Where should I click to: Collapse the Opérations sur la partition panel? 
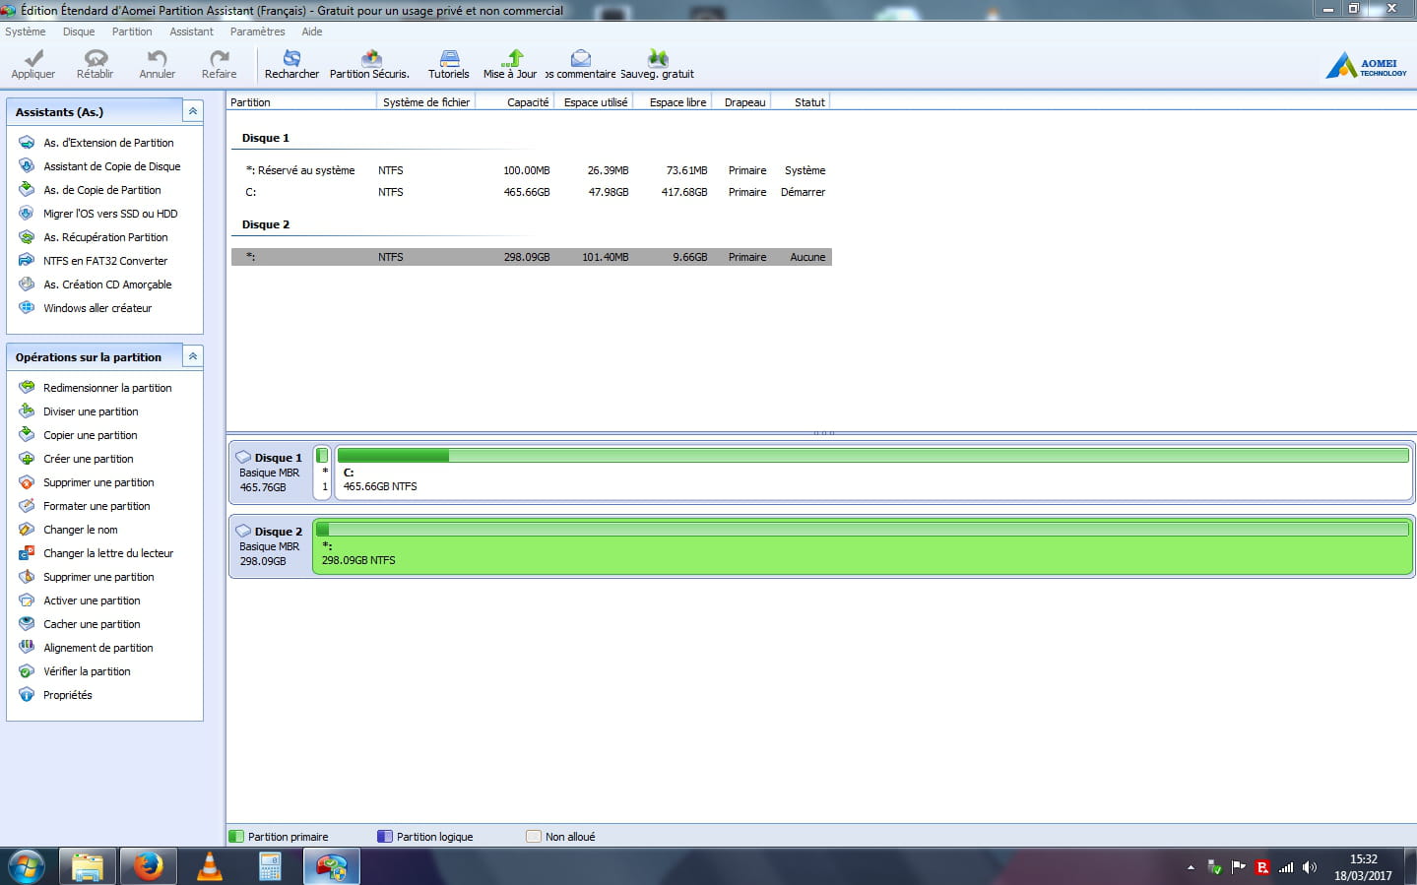tap(193, 356)
